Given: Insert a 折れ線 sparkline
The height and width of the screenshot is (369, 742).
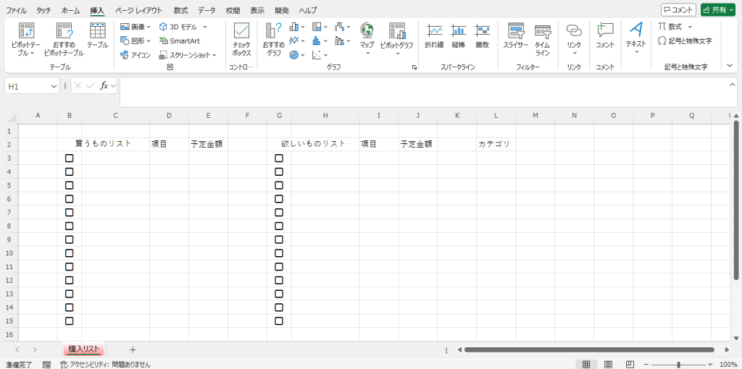Looking at the screenshot, I should point(434,31).
